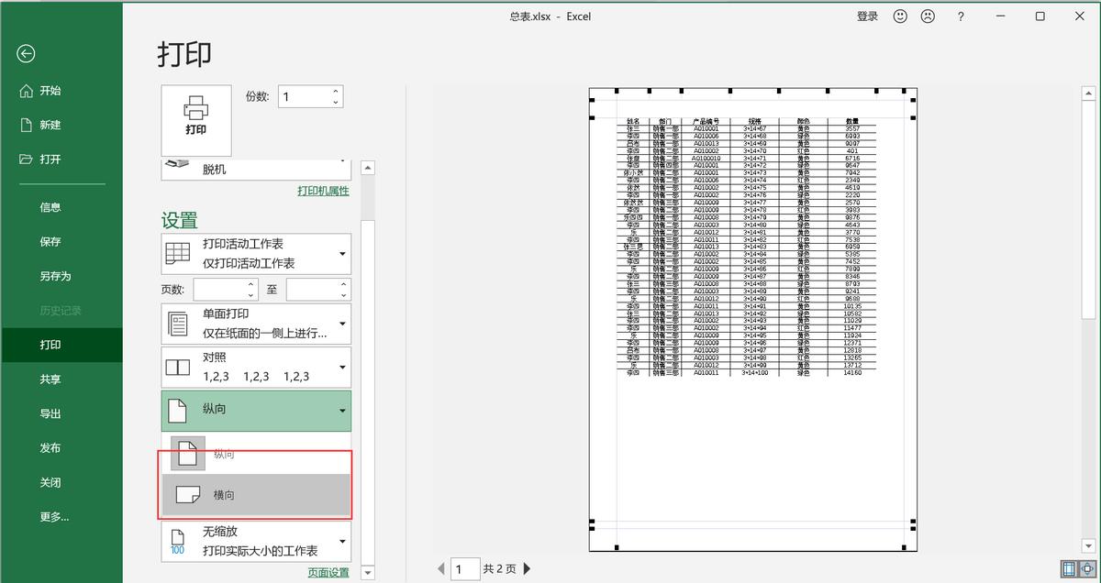Screen dimensions: 1101x583
Task: Open the 无缩放 scaling dropdown
Action: point(256,542)
